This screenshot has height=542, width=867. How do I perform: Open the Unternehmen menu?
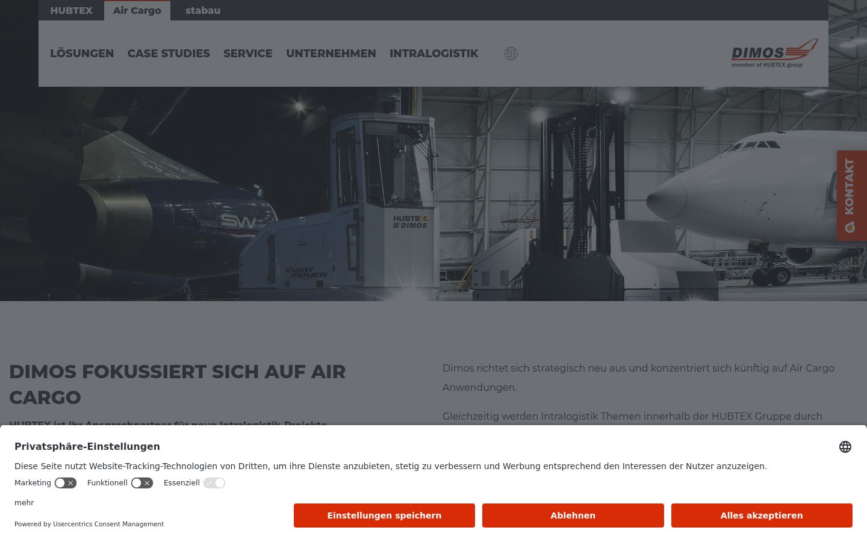click(331, 54)
